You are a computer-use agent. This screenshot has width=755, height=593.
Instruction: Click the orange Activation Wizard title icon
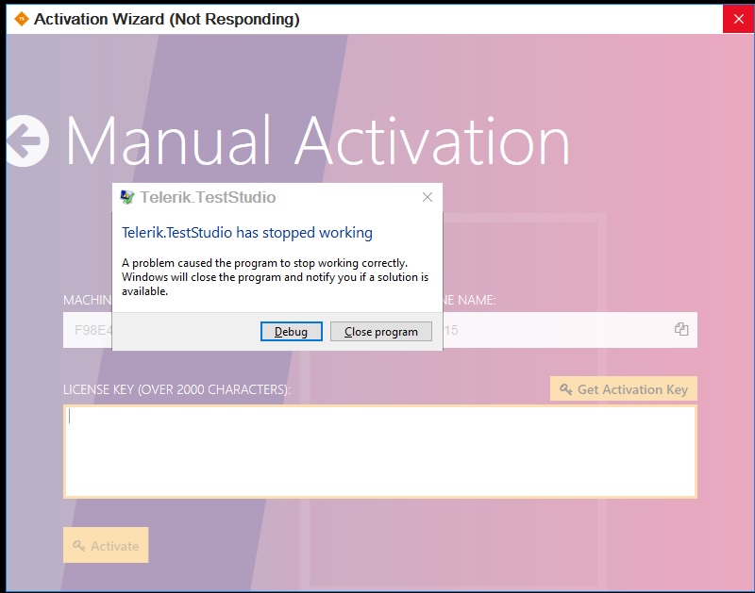point(21,19)
